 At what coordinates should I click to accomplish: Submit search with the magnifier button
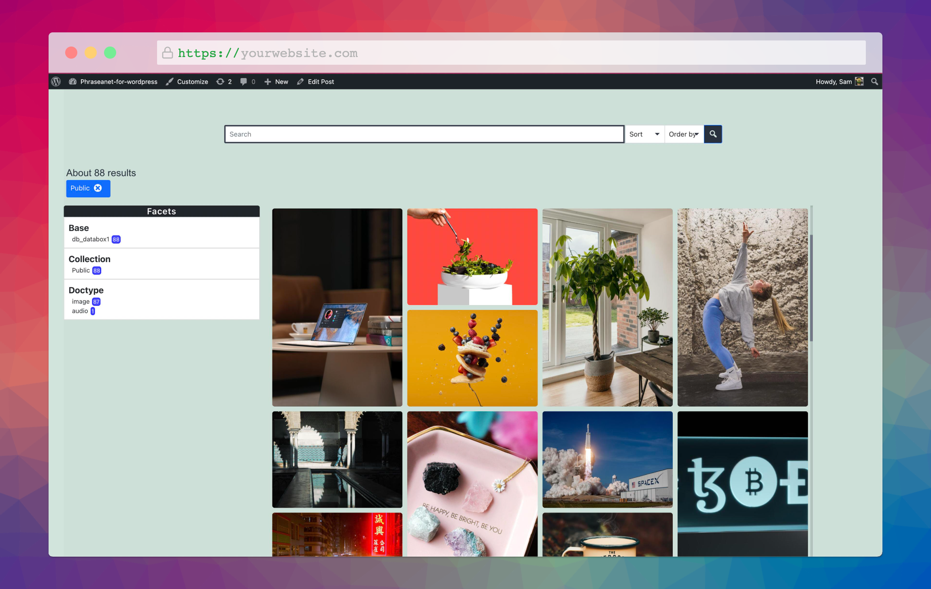click(713, 134)
